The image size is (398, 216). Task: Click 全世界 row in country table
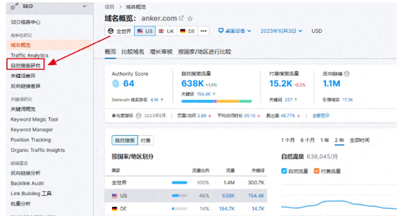click(x=186, y=183)
